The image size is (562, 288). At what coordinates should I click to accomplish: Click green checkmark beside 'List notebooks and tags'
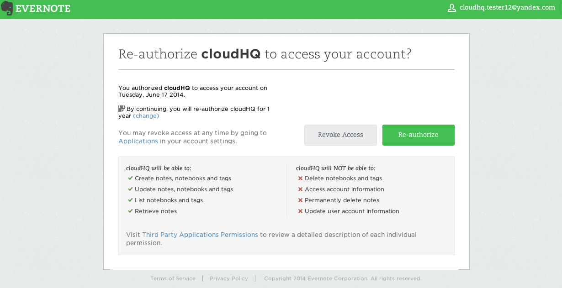(130, 200)
